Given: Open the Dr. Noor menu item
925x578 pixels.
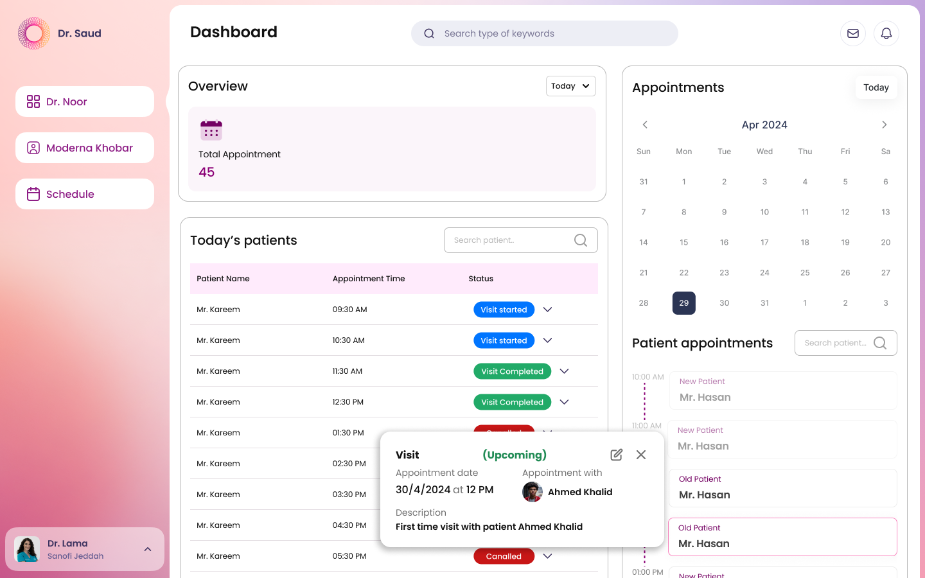Looking at the screenshot, I should [x=85, y=101].
